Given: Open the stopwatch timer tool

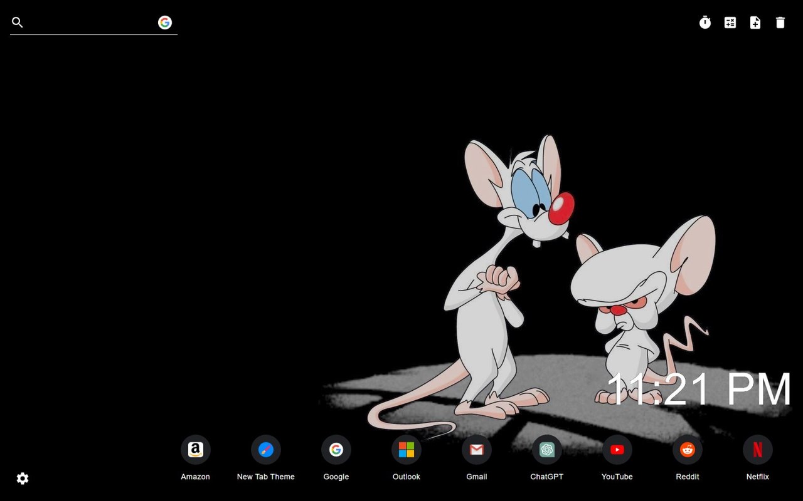Looking at the screenshot, I should (705, 23).
